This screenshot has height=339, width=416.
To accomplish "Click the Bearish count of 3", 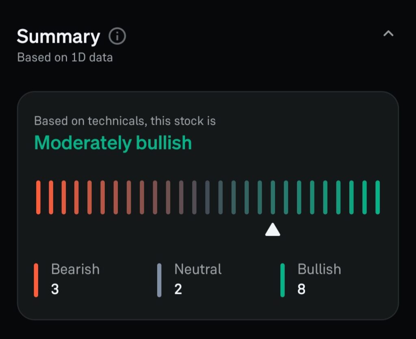I will coord(55,289).
